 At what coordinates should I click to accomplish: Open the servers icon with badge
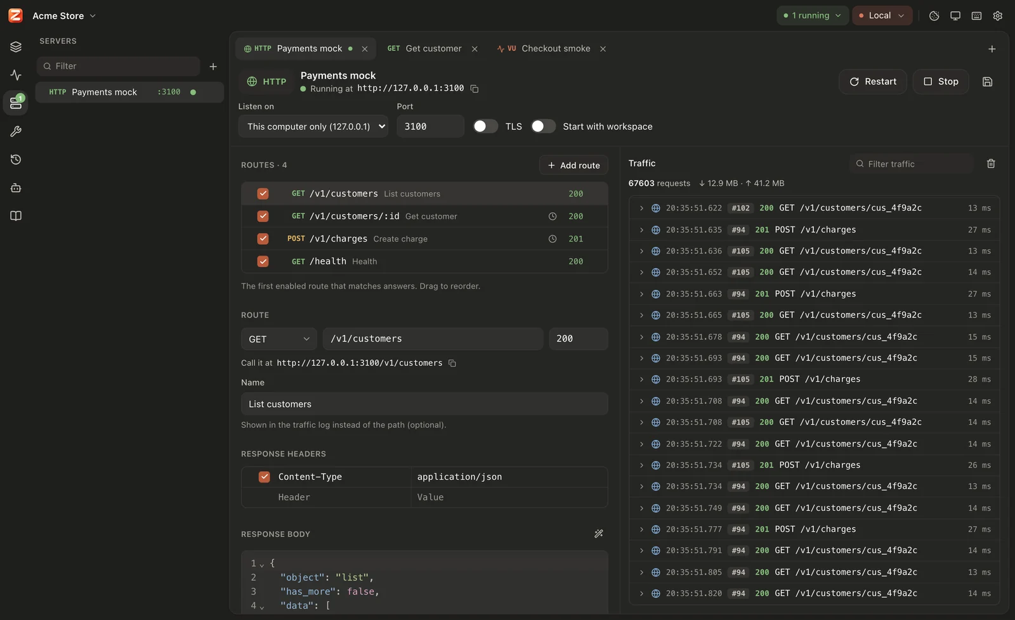tap(16, 103)
